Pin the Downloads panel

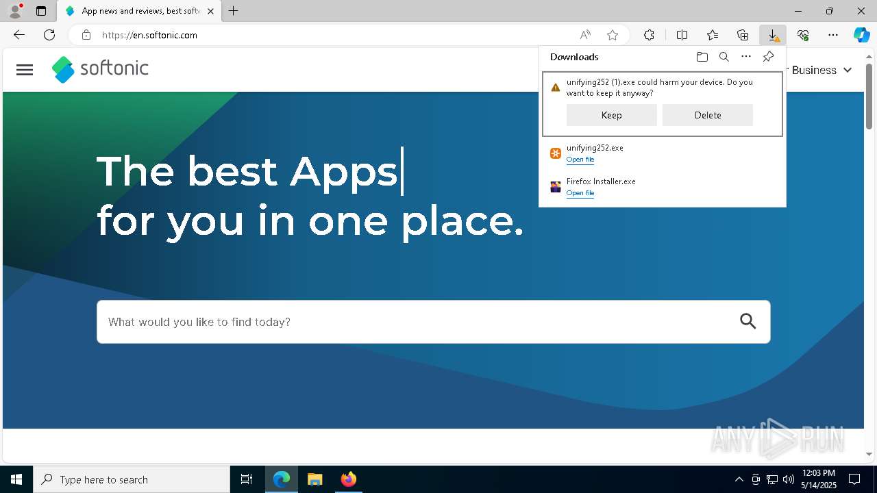(768, 57)
